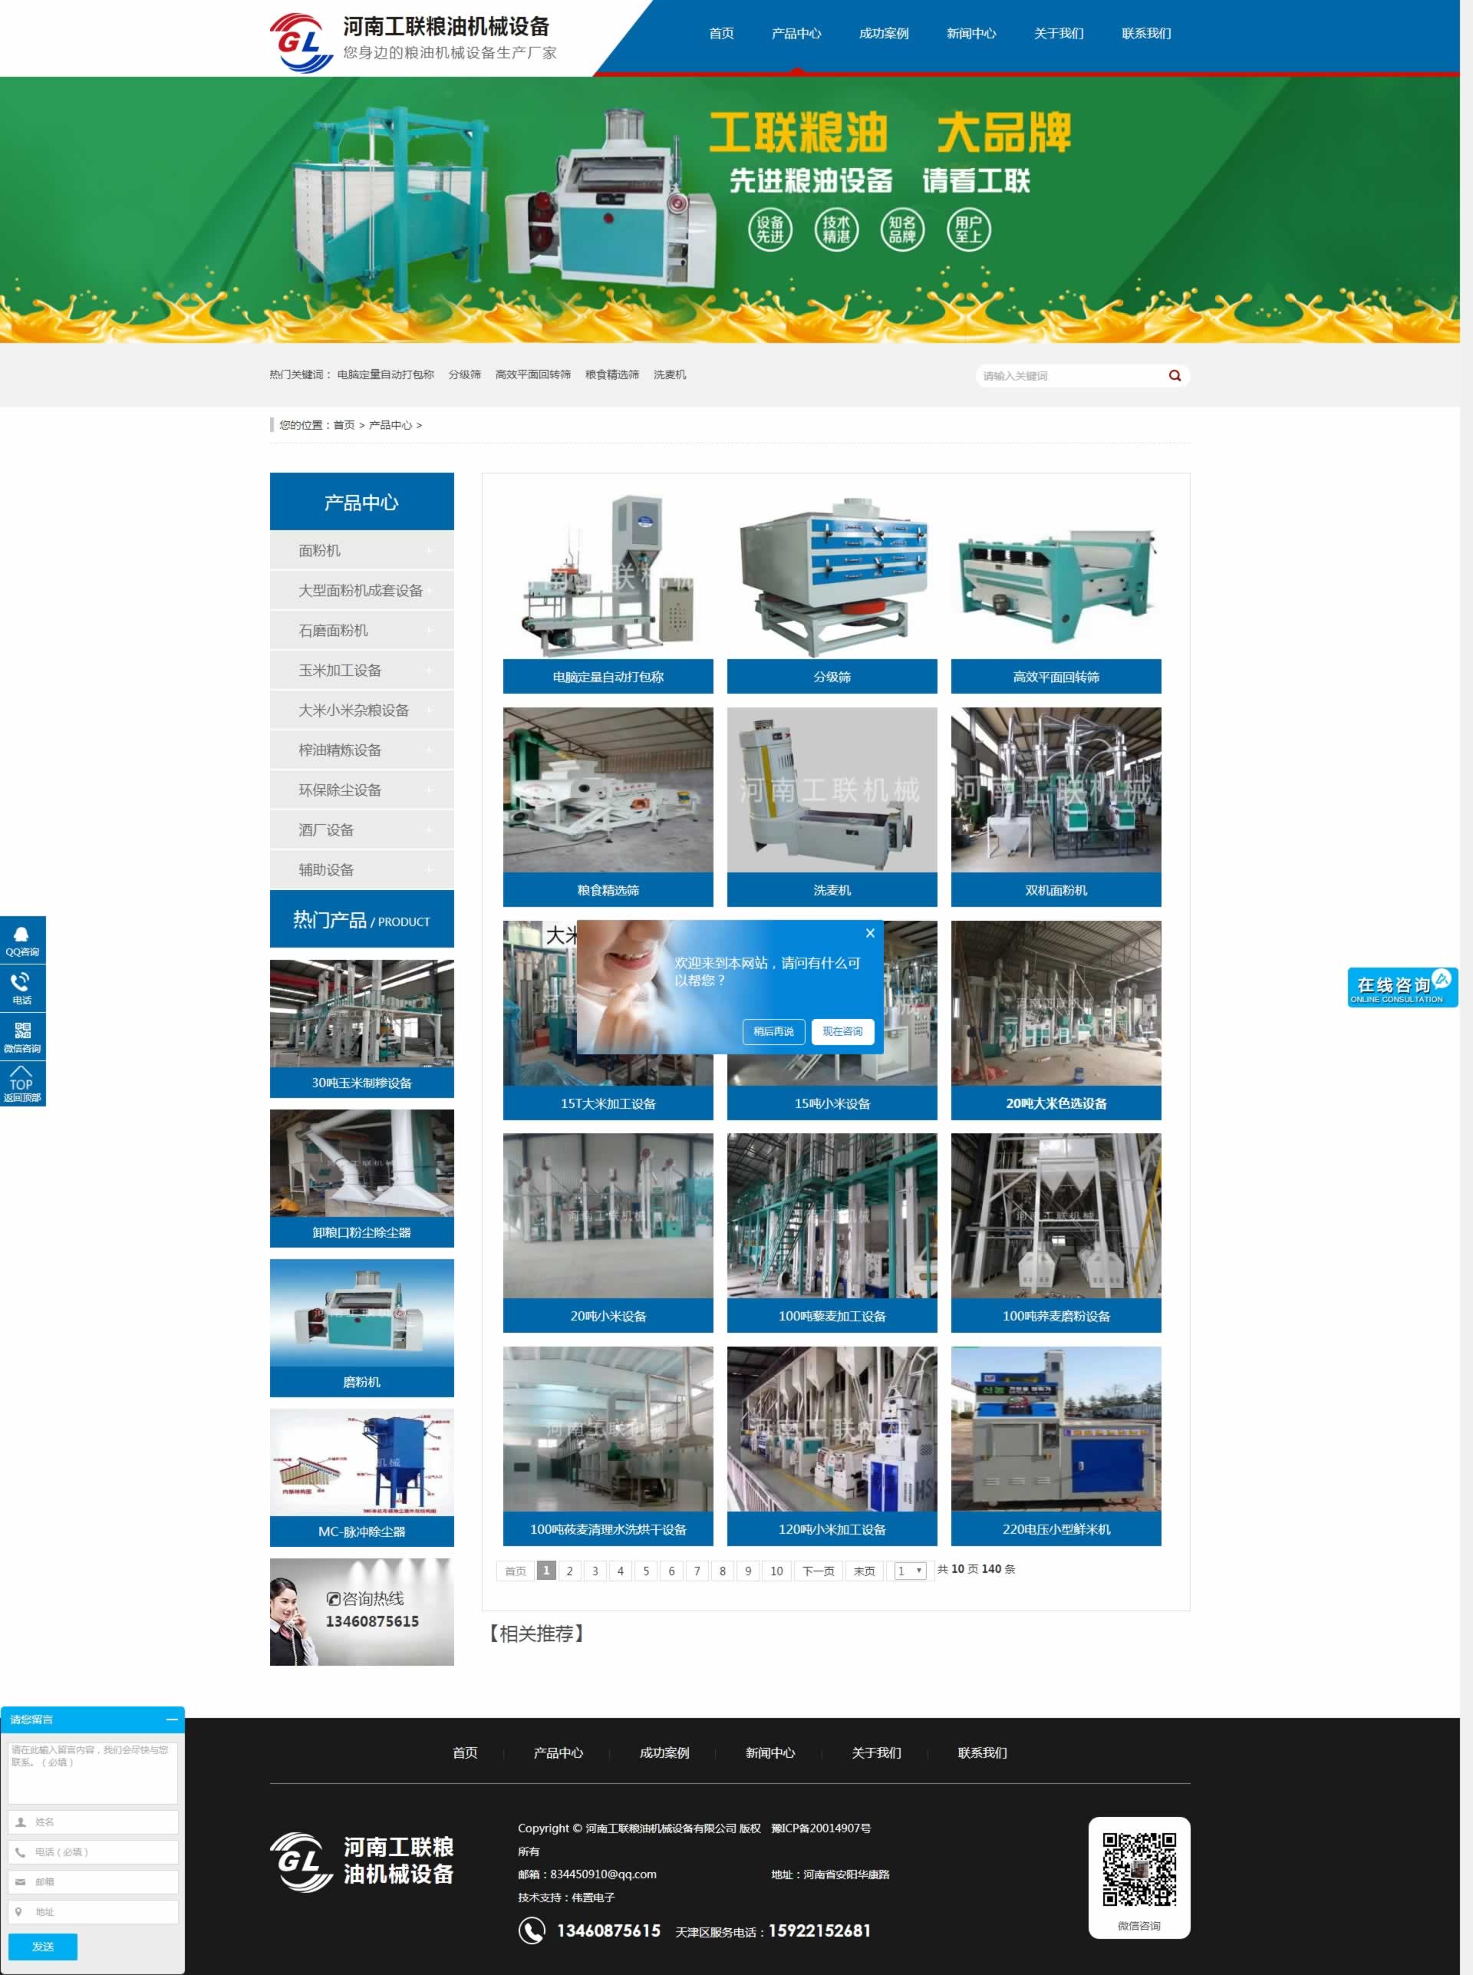The height and width of the screenshot is (1975, 1473).
Task: Click the 现在咨询 button in popup
Action: pyautogui.click(x=842, y=1030)
